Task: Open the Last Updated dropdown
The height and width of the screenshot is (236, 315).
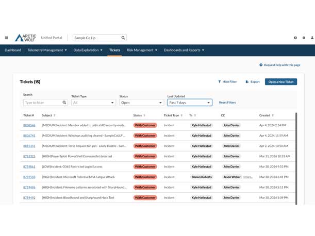Action: (x=189, y=103)
